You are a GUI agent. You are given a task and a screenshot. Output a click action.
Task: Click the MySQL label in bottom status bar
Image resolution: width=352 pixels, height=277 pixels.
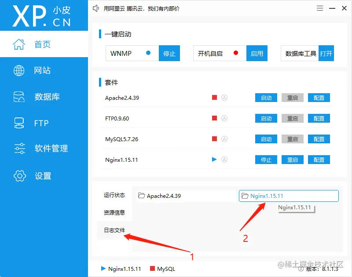pyautogui.click(x=166, y=269)
